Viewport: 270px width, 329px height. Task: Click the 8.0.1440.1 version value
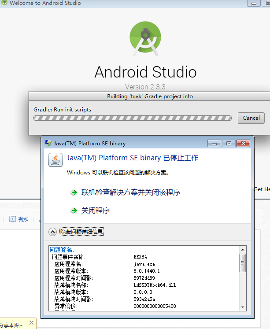(147, 271)
